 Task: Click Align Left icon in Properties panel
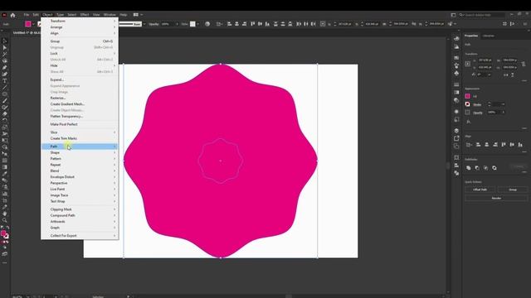coord(478,145)
